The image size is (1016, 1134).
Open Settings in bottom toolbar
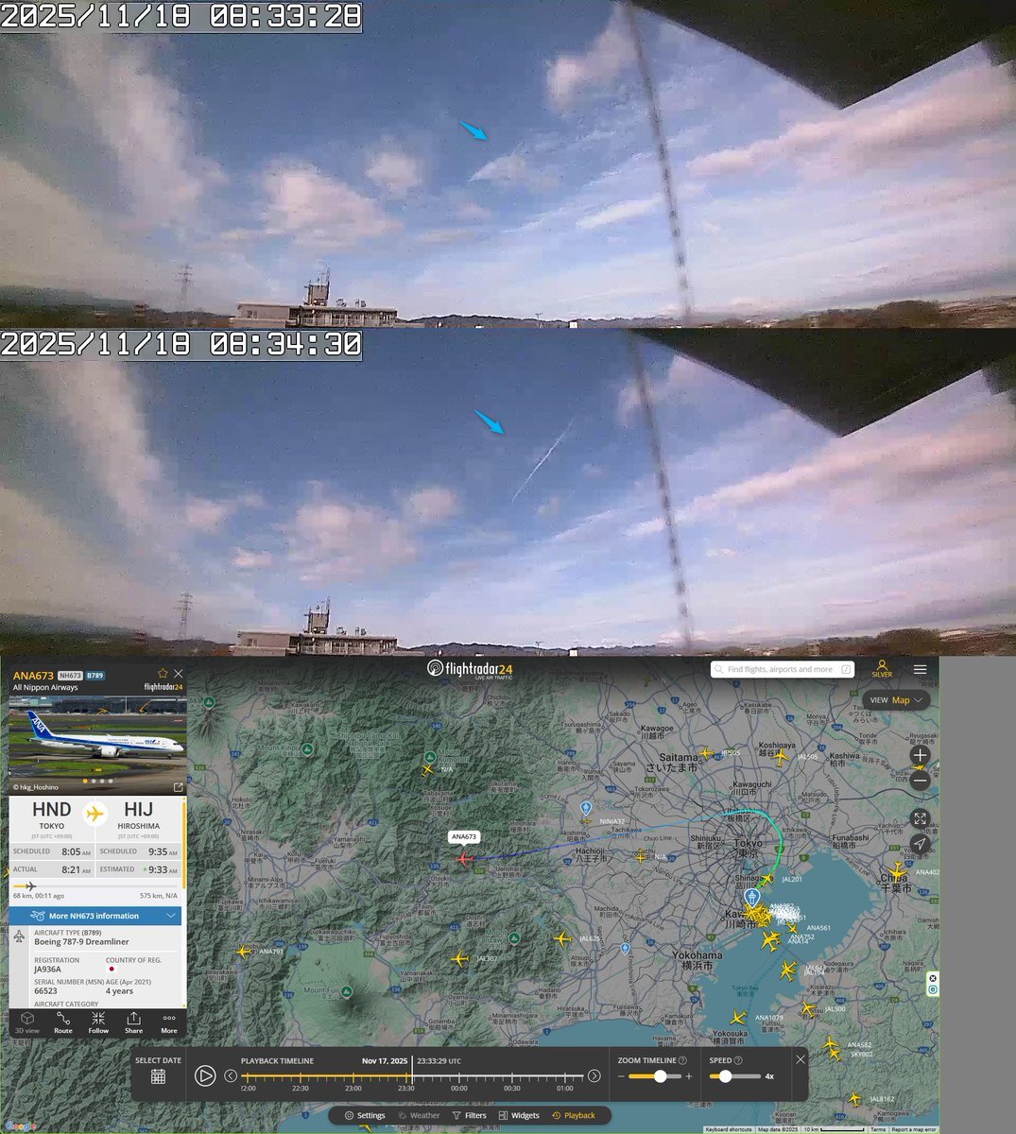click(x=365, y=1115)
